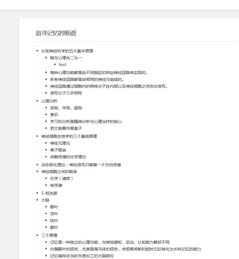Click the "额叶" item

54,207
